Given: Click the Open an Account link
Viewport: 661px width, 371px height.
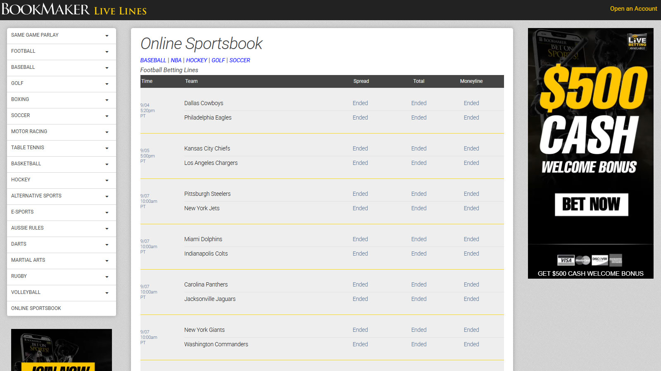Looking at the screenshot, I should (x=633, y=8).
